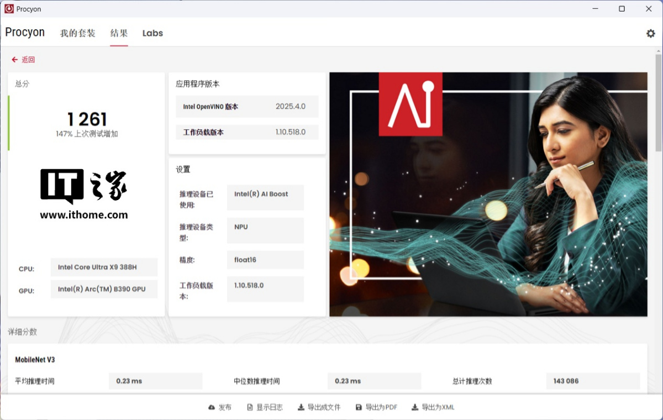Click the download icon beside 导出为XML
The height and width of the screenshot is (420, 663).
pyautogui.click(x=414, y=407)
